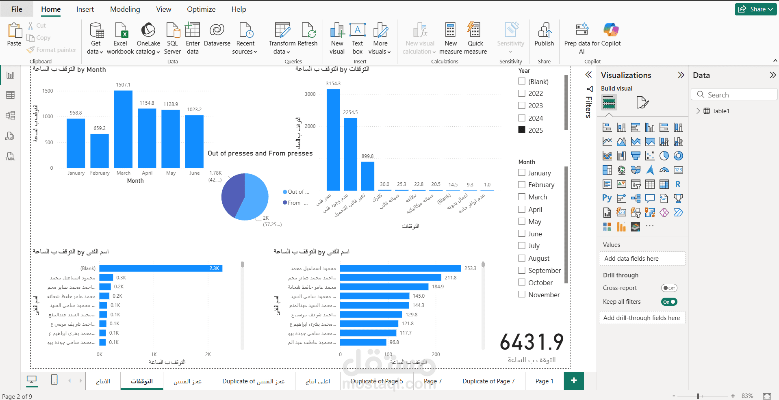
Task: Switch to the Optimize ribbon tab
Action: 201,9
